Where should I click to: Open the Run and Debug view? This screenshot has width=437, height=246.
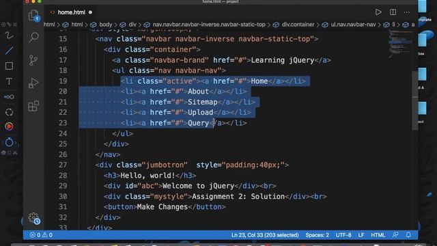[x=33, y=83]
